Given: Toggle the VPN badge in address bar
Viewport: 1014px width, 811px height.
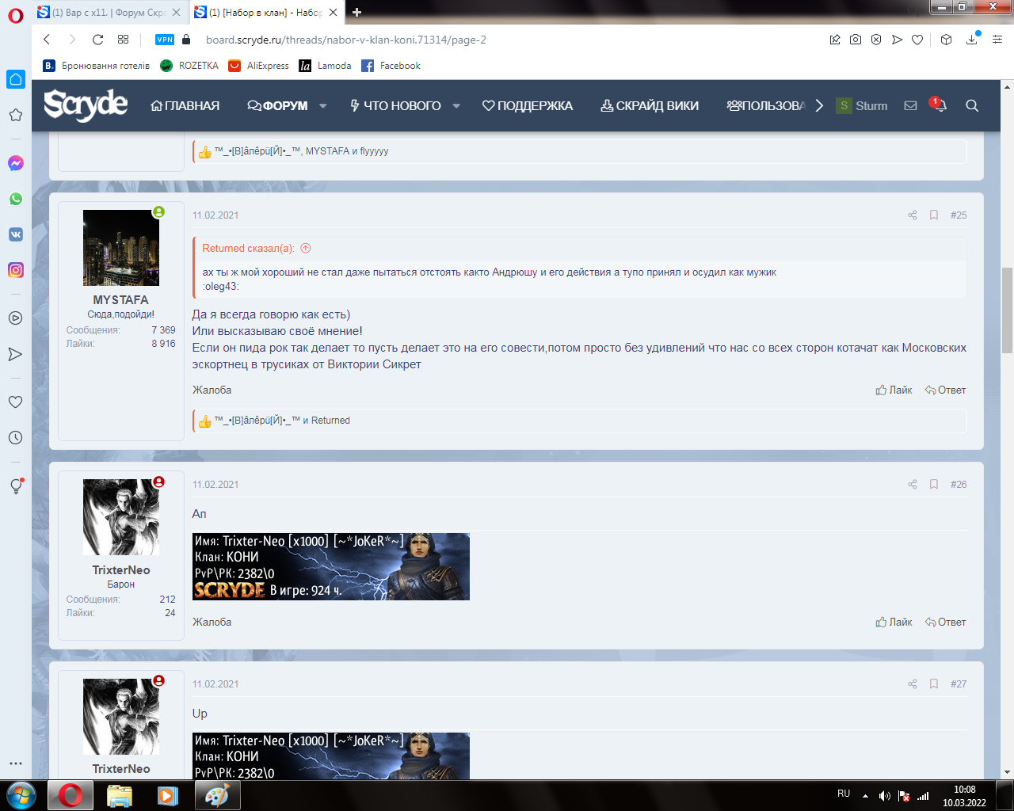Looking at the screenshot, I should coord(165,40).
